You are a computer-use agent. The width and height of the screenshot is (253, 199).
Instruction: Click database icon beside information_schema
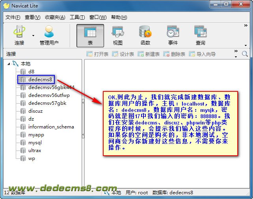(23, 127)
